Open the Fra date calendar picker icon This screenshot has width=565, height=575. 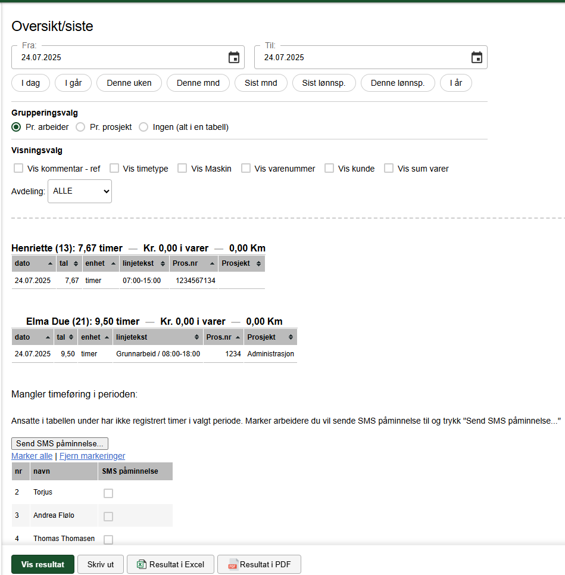[x=234, y=58]
